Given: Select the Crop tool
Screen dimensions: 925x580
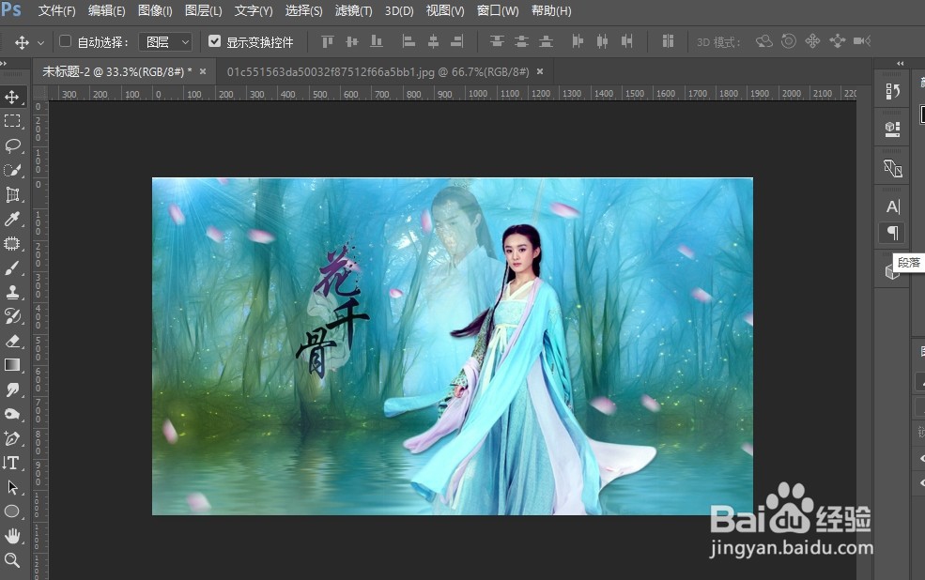Looking at the screenshot, I should click(x=12, y=194).
